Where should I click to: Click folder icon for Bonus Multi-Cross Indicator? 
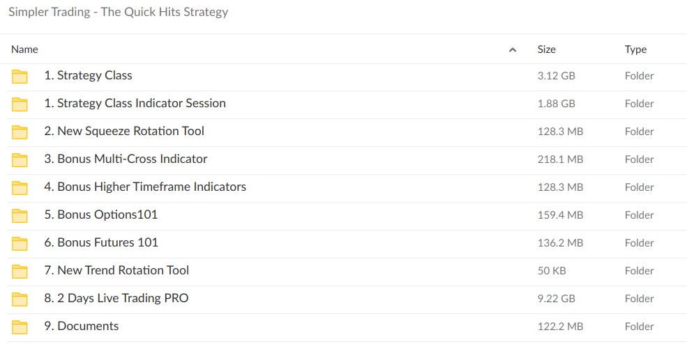[20, 159]
